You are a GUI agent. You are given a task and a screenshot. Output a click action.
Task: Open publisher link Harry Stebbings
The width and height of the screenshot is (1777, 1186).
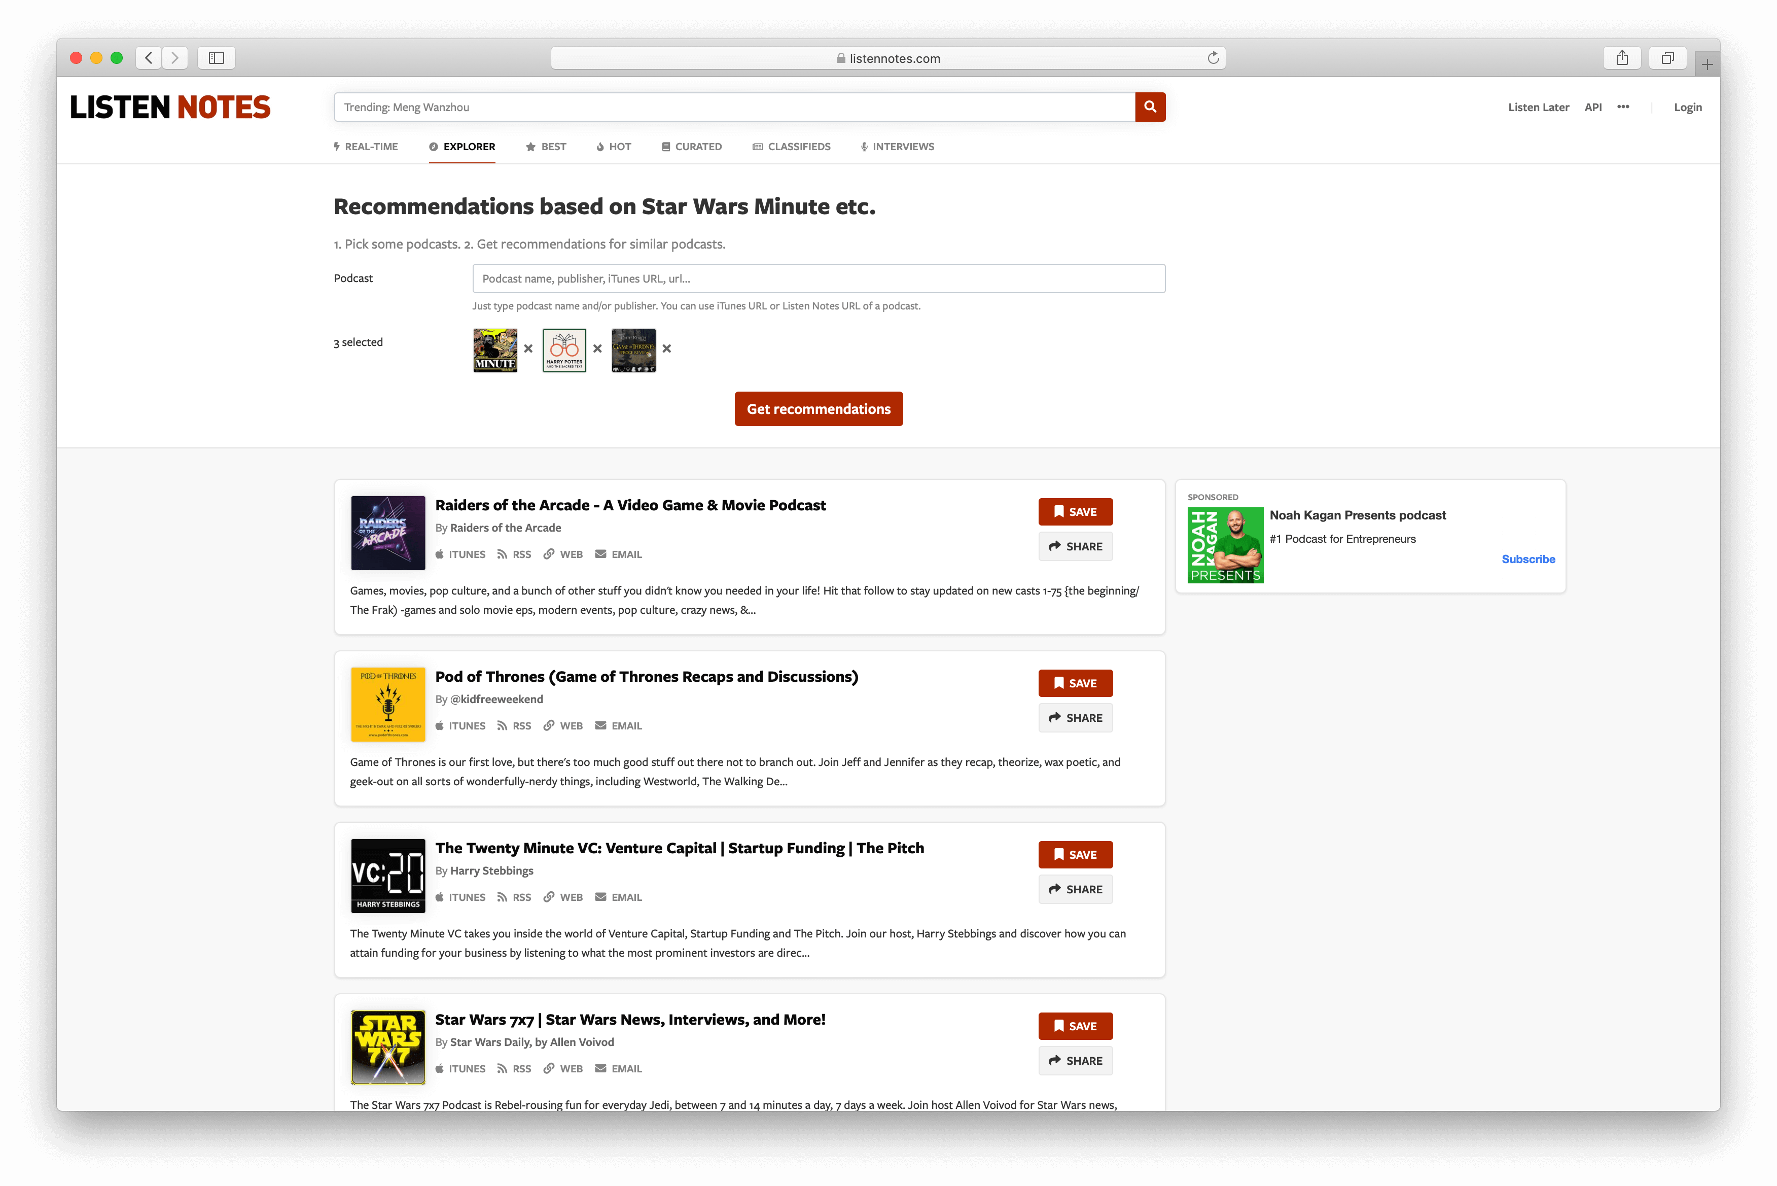tap(491, 871)
